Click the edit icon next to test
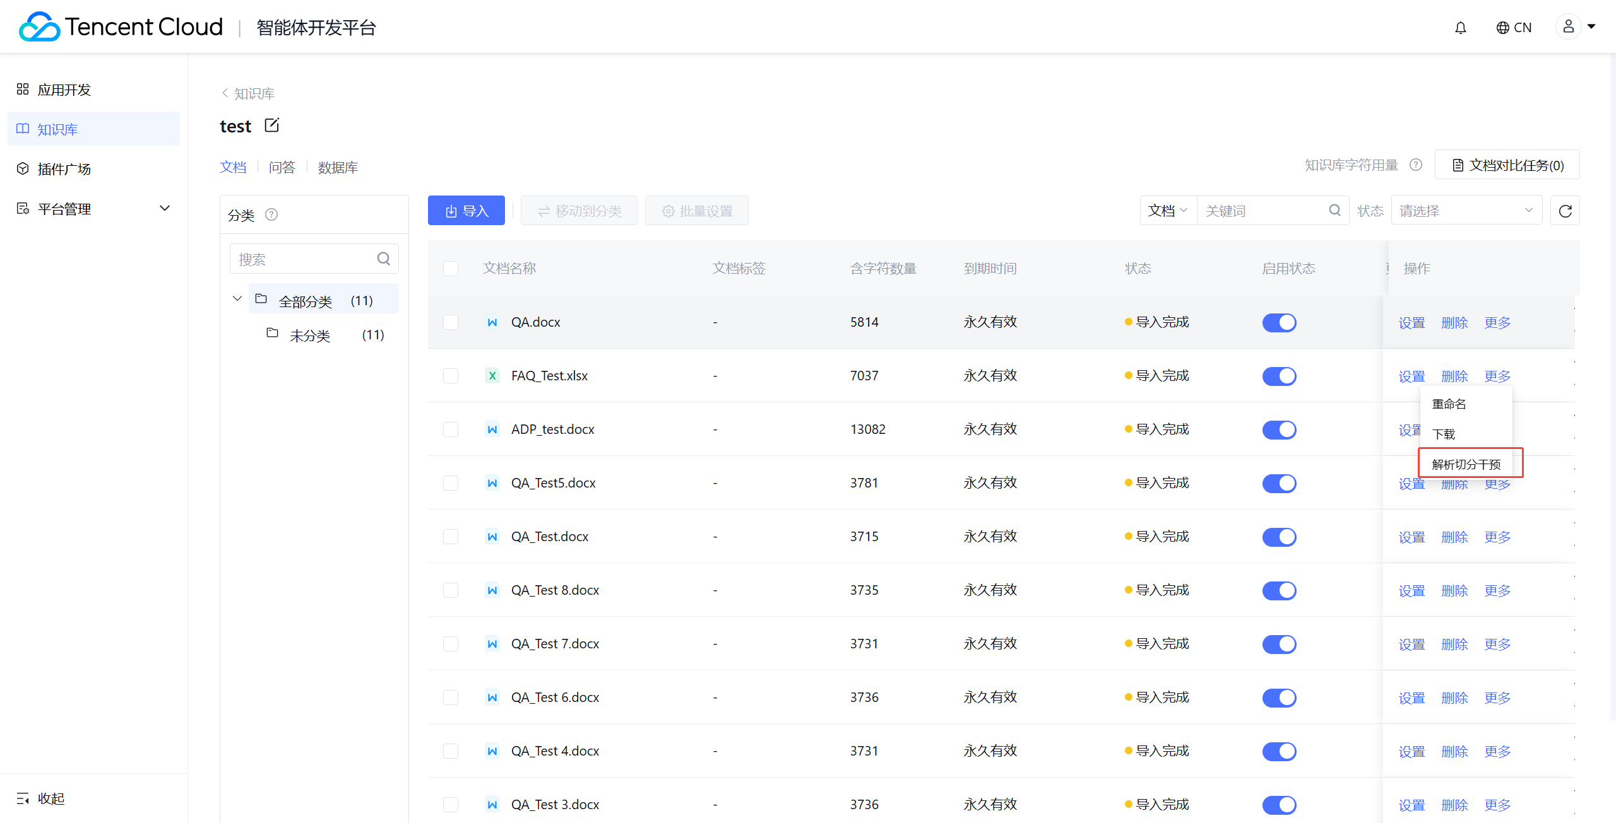 [x=271, y=125]
